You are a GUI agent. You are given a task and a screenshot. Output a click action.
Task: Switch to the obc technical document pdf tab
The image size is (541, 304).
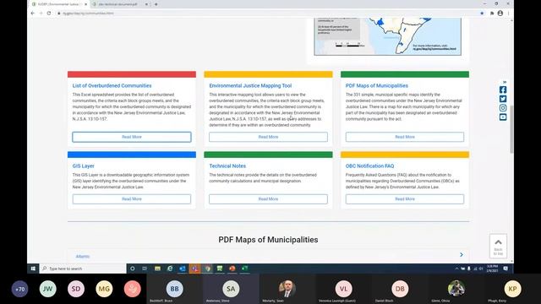click(x=120, y=4)
